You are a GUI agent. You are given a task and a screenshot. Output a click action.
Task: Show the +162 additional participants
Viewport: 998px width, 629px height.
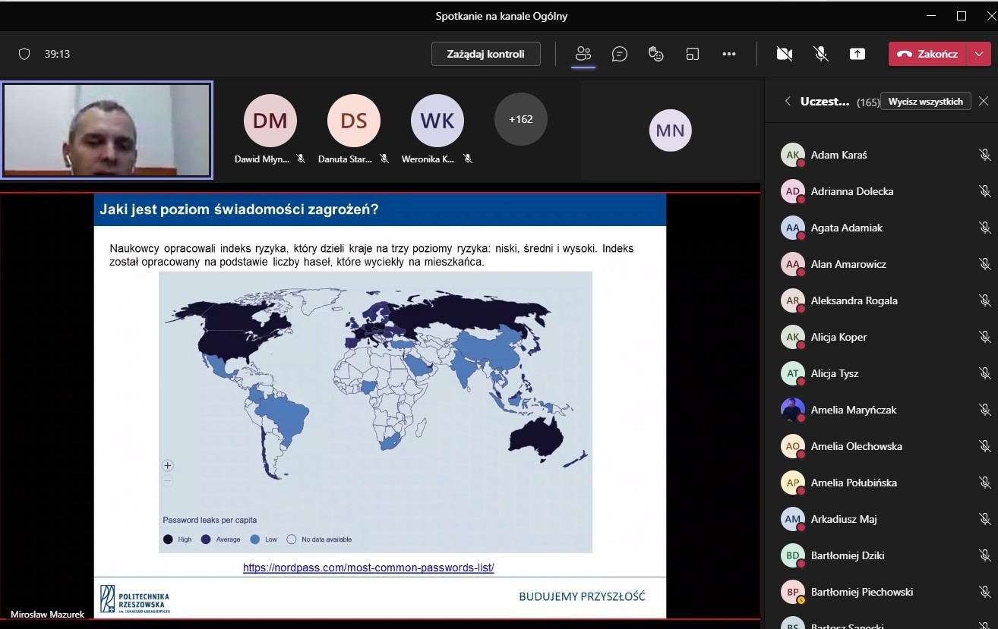pyautogui.click(x=520, y=119)
